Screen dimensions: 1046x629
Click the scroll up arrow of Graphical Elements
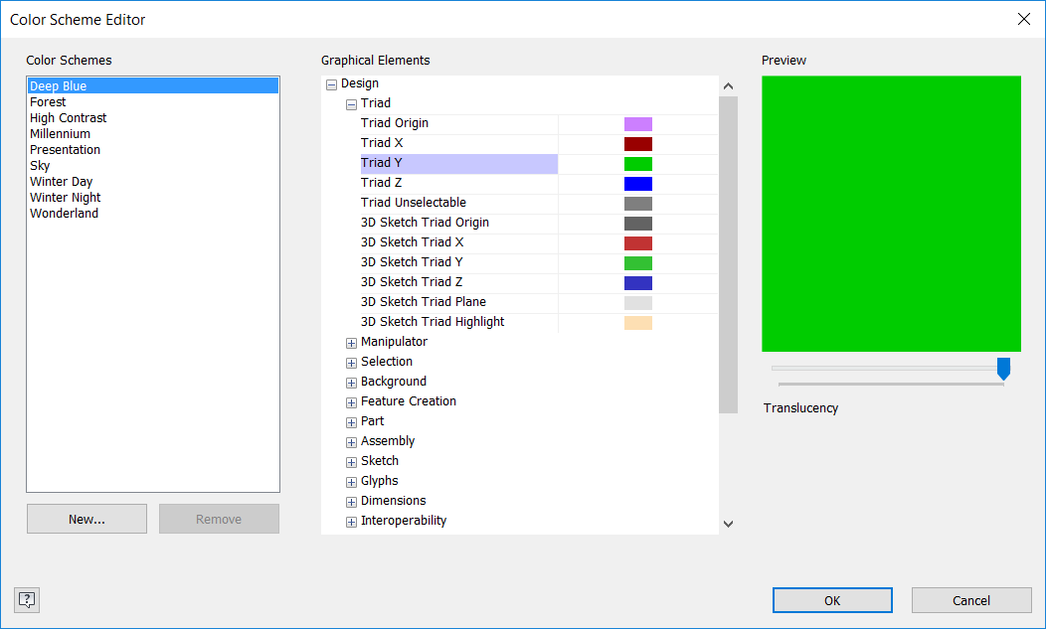coord(729,86)
